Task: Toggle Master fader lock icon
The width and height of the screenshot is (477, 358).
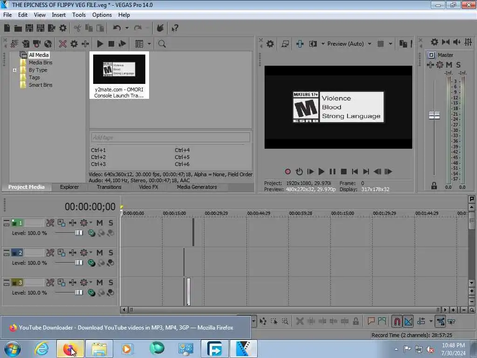Action: (x=434, y=186)
